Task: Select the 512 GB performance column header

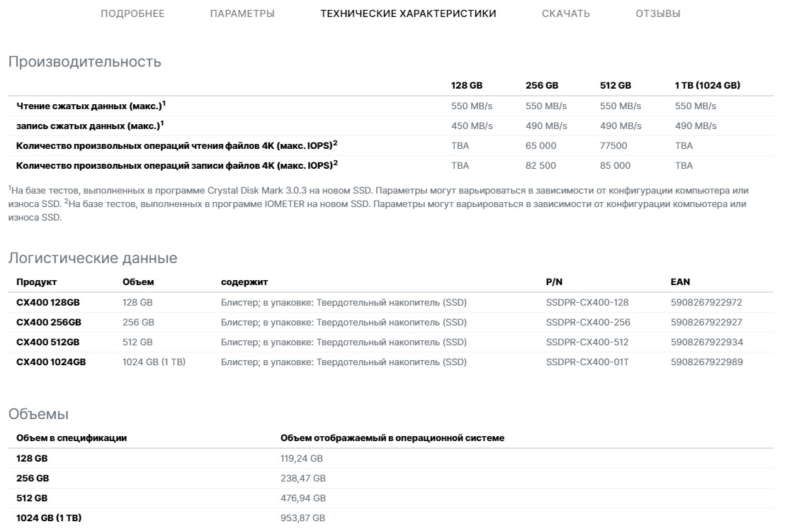Action: [x=616, y=85]
